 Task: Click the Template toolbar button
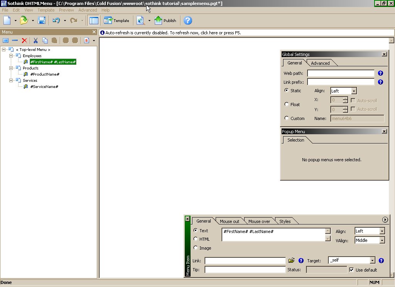[x=116, y=20]
